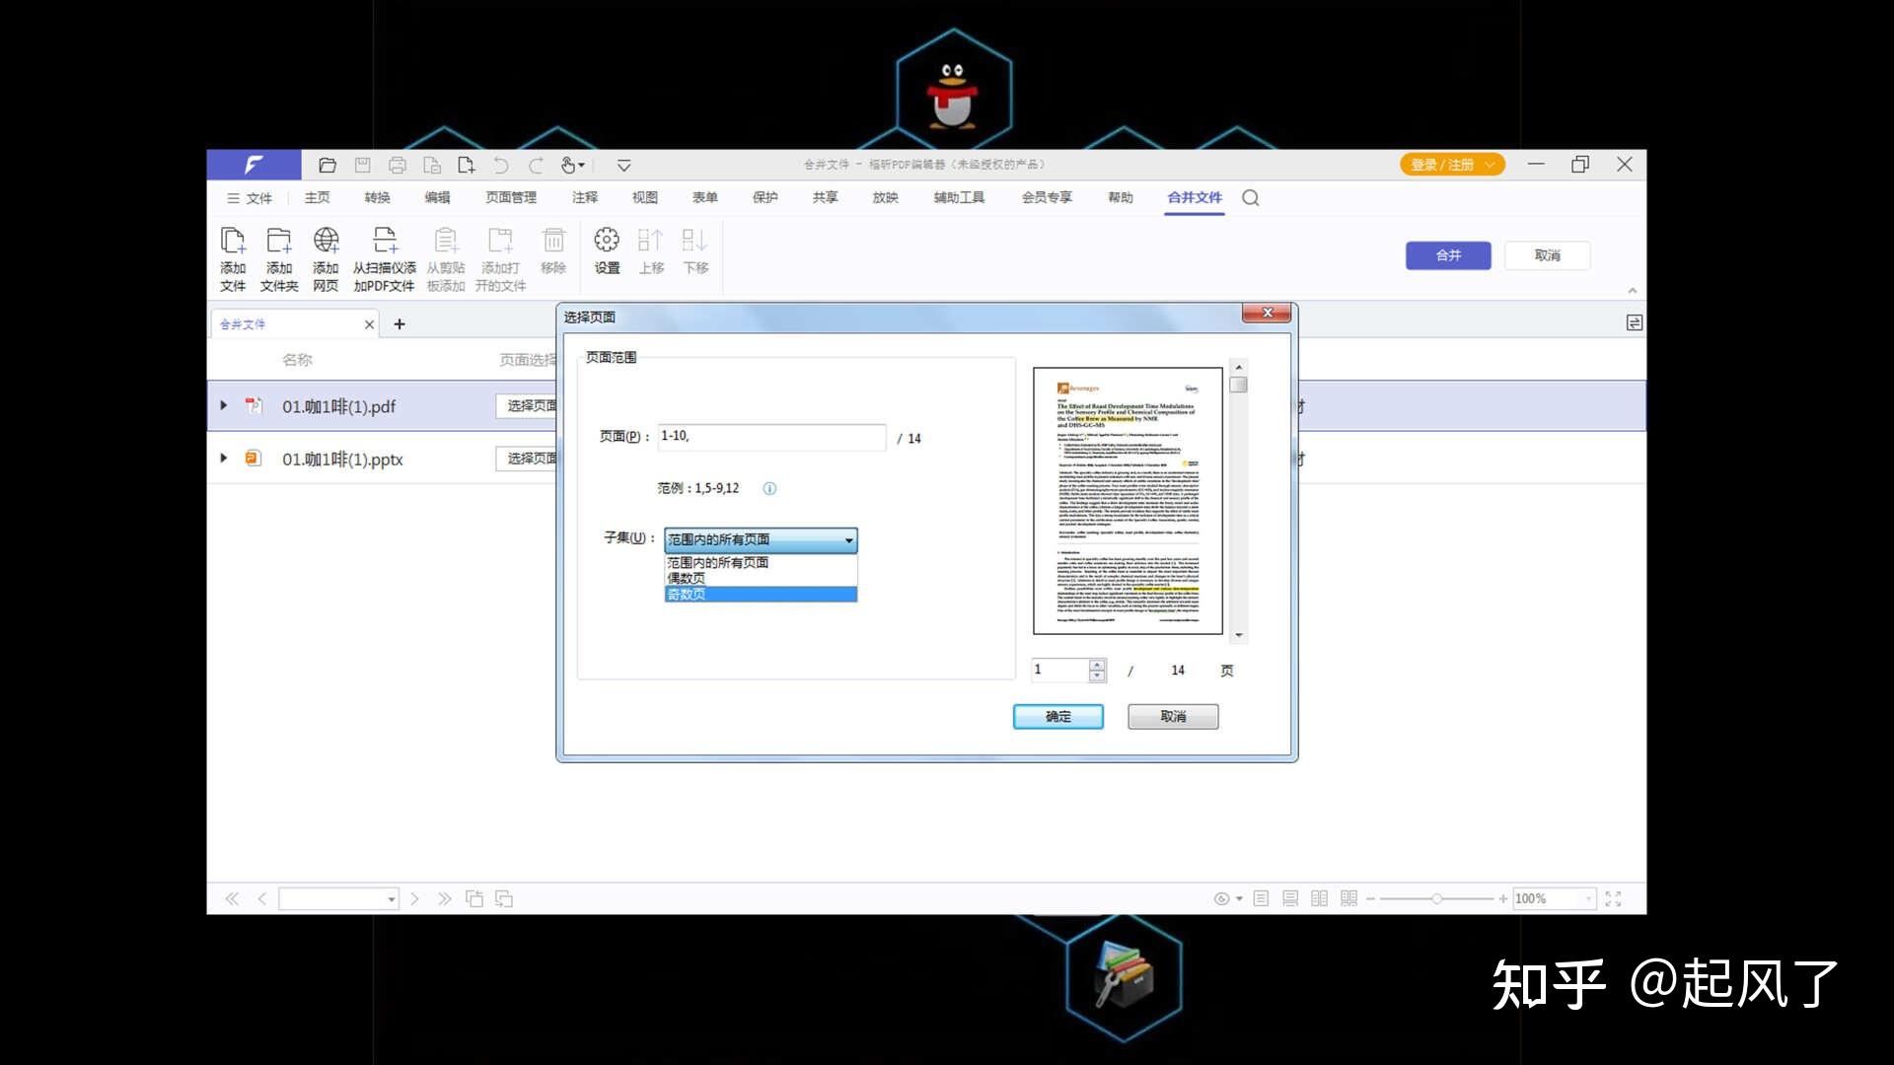Click the fullscreen icon in status bar
Viewport: 1894px width, 1065px height.
click(1613, 898)
